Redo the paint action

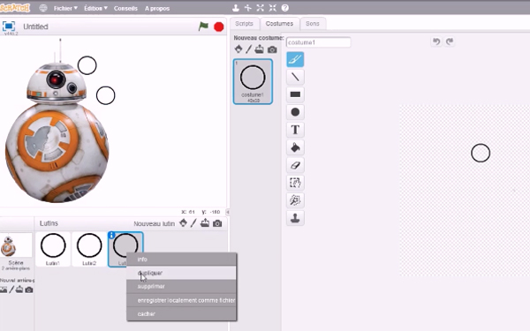pyautogui.click(x=450, y=41)
